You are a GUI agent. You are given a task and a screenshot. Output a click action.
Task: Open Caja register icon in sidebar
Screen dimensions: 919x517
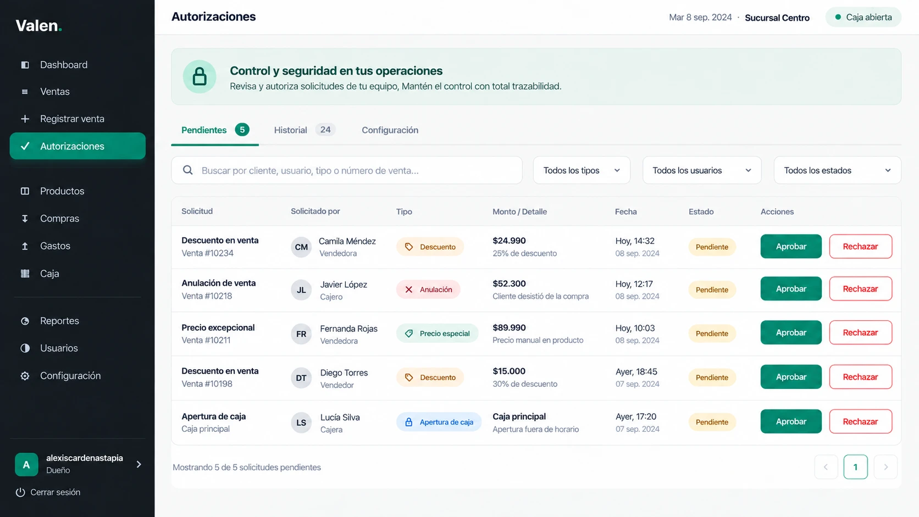(x=25, y=274)
